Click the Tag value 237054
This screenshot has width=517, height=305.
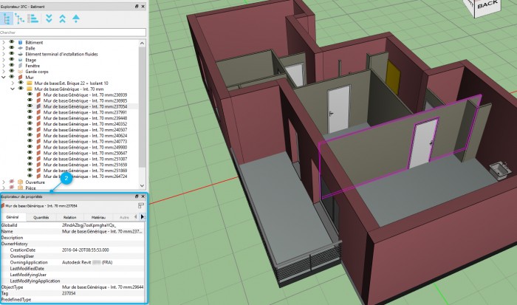[69, 293]
